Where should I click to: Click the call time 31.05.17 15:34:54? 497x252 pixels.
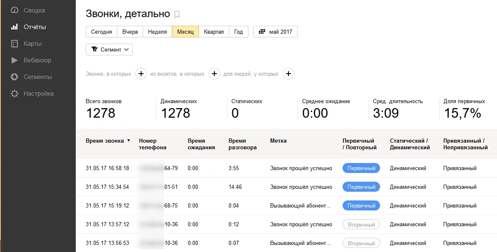click(x=107, y=187)
